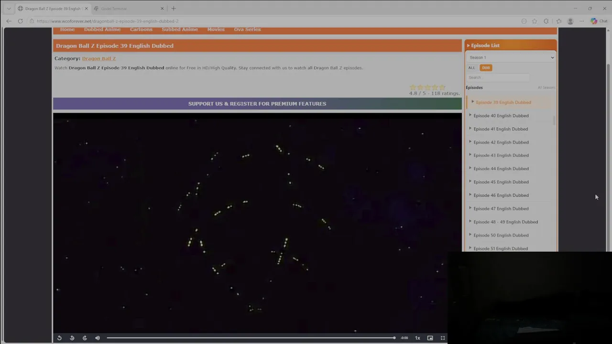
Task: Open browser extensions puzzle icon
Action: pyautogui.click(x=546, y=21)
